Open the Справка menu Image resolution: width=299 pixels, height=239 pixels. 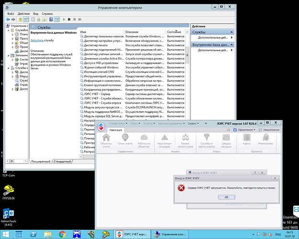[47, 14]
